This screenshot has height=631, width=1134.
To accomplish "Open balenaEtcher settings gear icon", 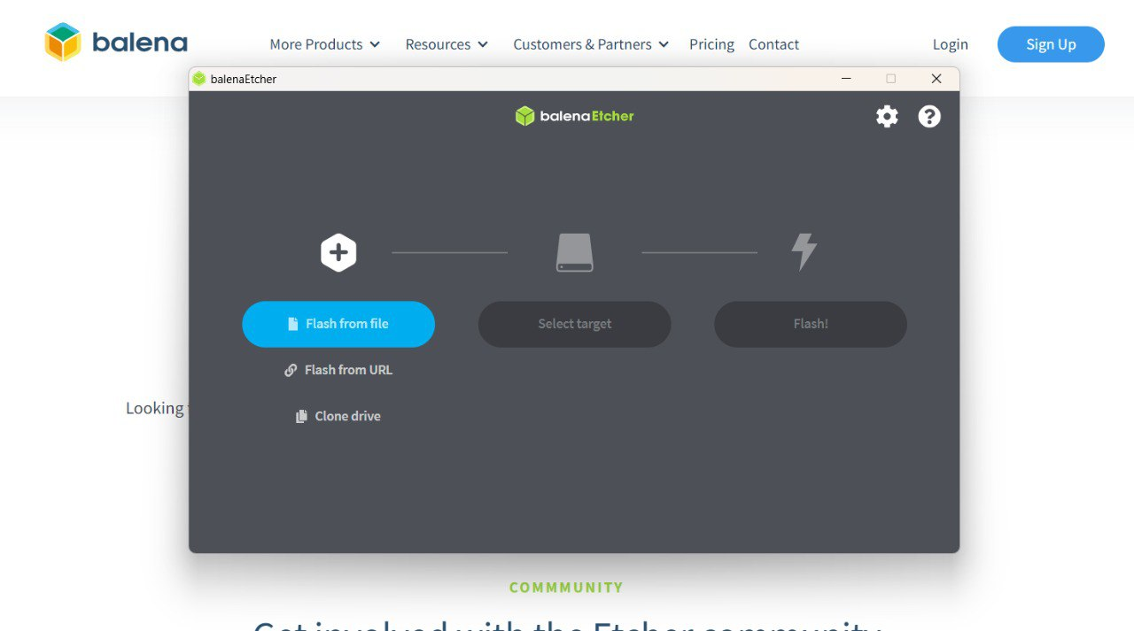I will 887,116.
